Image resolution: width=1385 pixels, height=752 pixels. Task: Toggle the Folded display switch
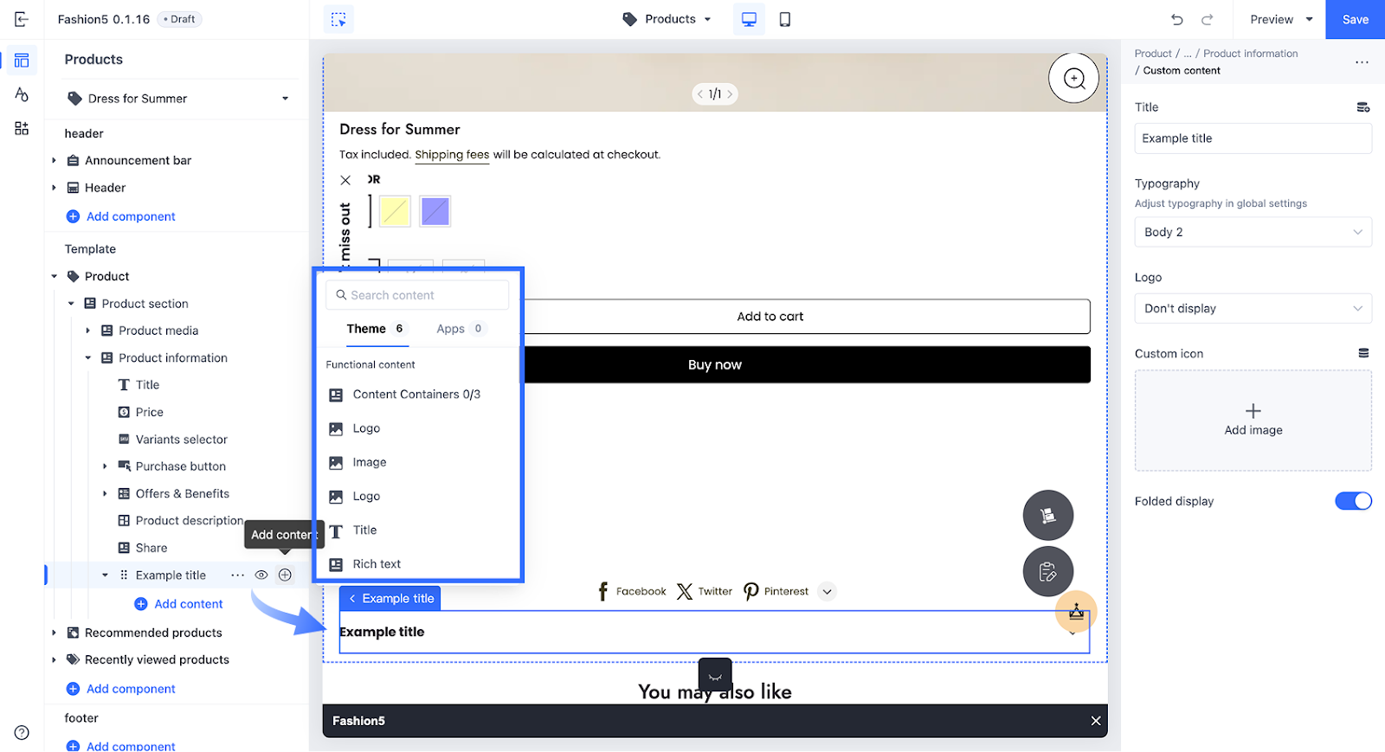[1352, 501]
